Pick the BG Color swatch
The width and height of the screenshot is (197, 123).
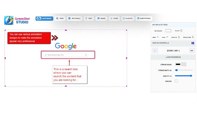[x=168, y=31]
